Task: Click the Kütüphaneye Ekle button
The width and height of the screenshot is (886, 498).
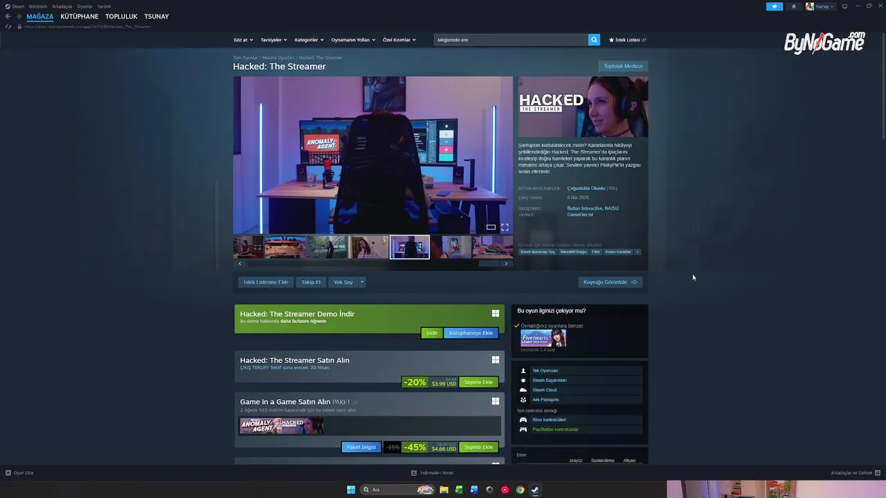Action: pos(471,333)
